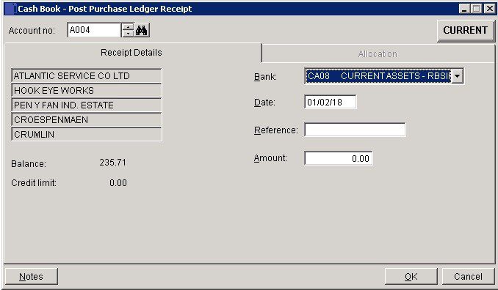Switch to the Receipt Details tab

131,53
